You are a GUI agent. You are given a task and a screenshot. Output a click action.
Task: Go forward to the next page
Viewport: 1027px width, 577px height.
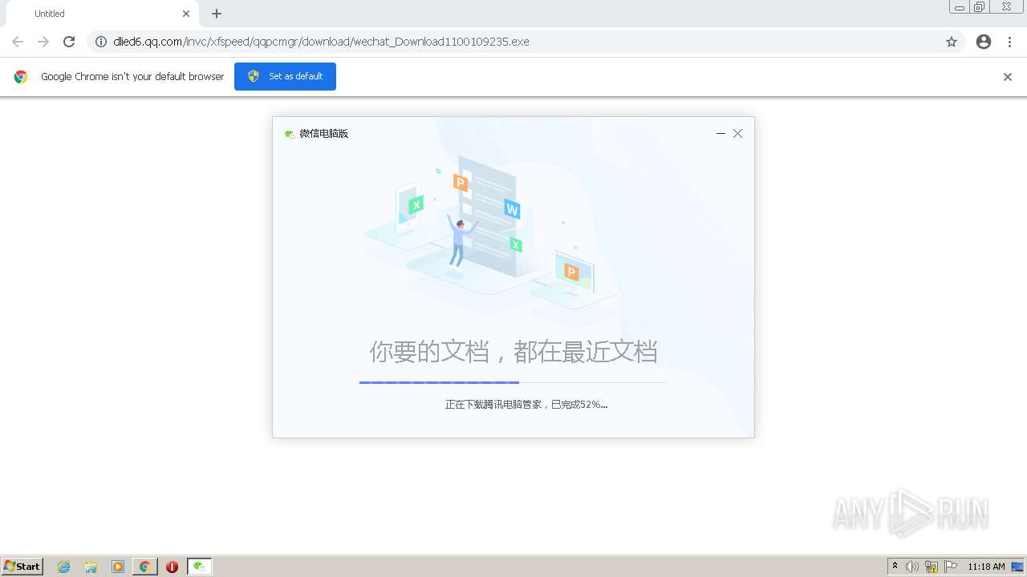(43, 42)
